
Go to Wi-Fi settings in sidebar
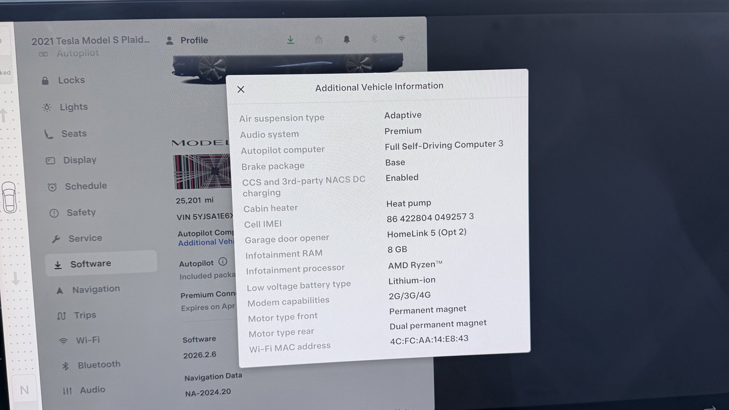click(88, 340)
